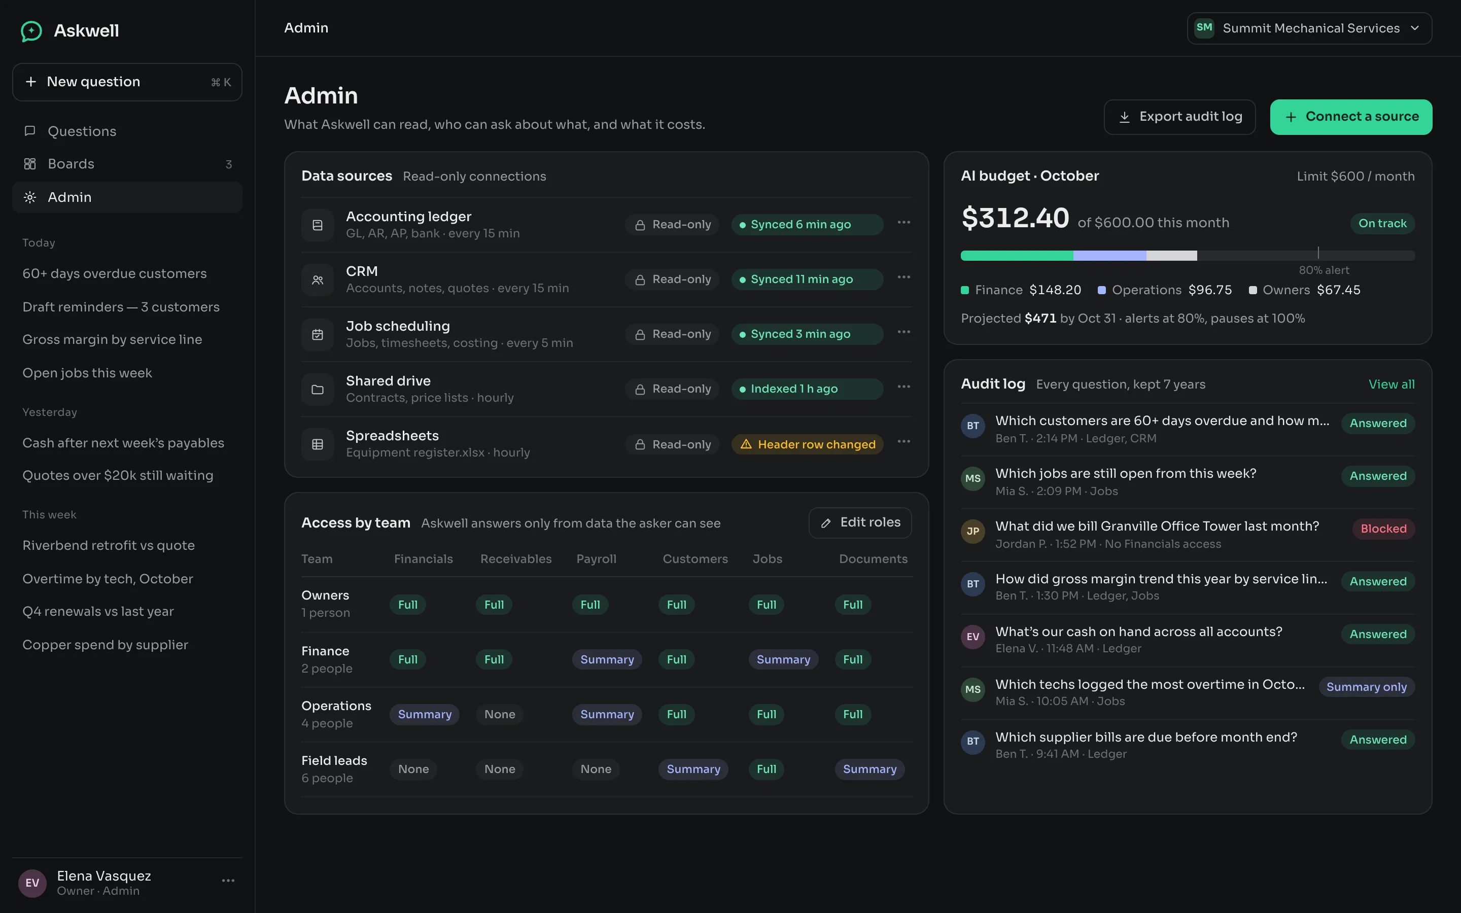Open 'Gross margin by service line' question
Viewport: 1461px width, 913px height.
tap(112, 340)
